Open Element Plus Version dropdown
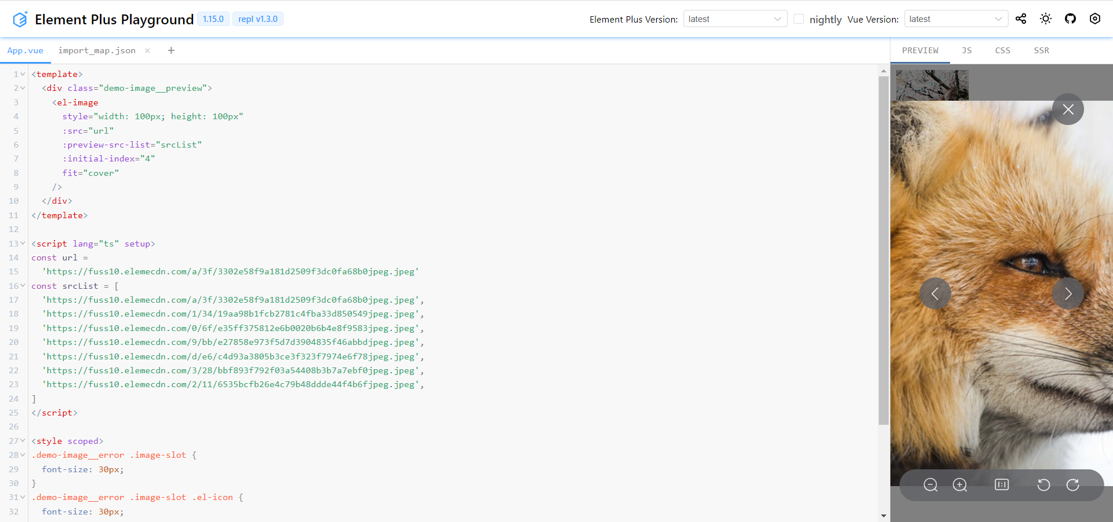Image resolution: width=1113 pixels, height=522 pixels. pyautogui.click(x=735, y=19)
